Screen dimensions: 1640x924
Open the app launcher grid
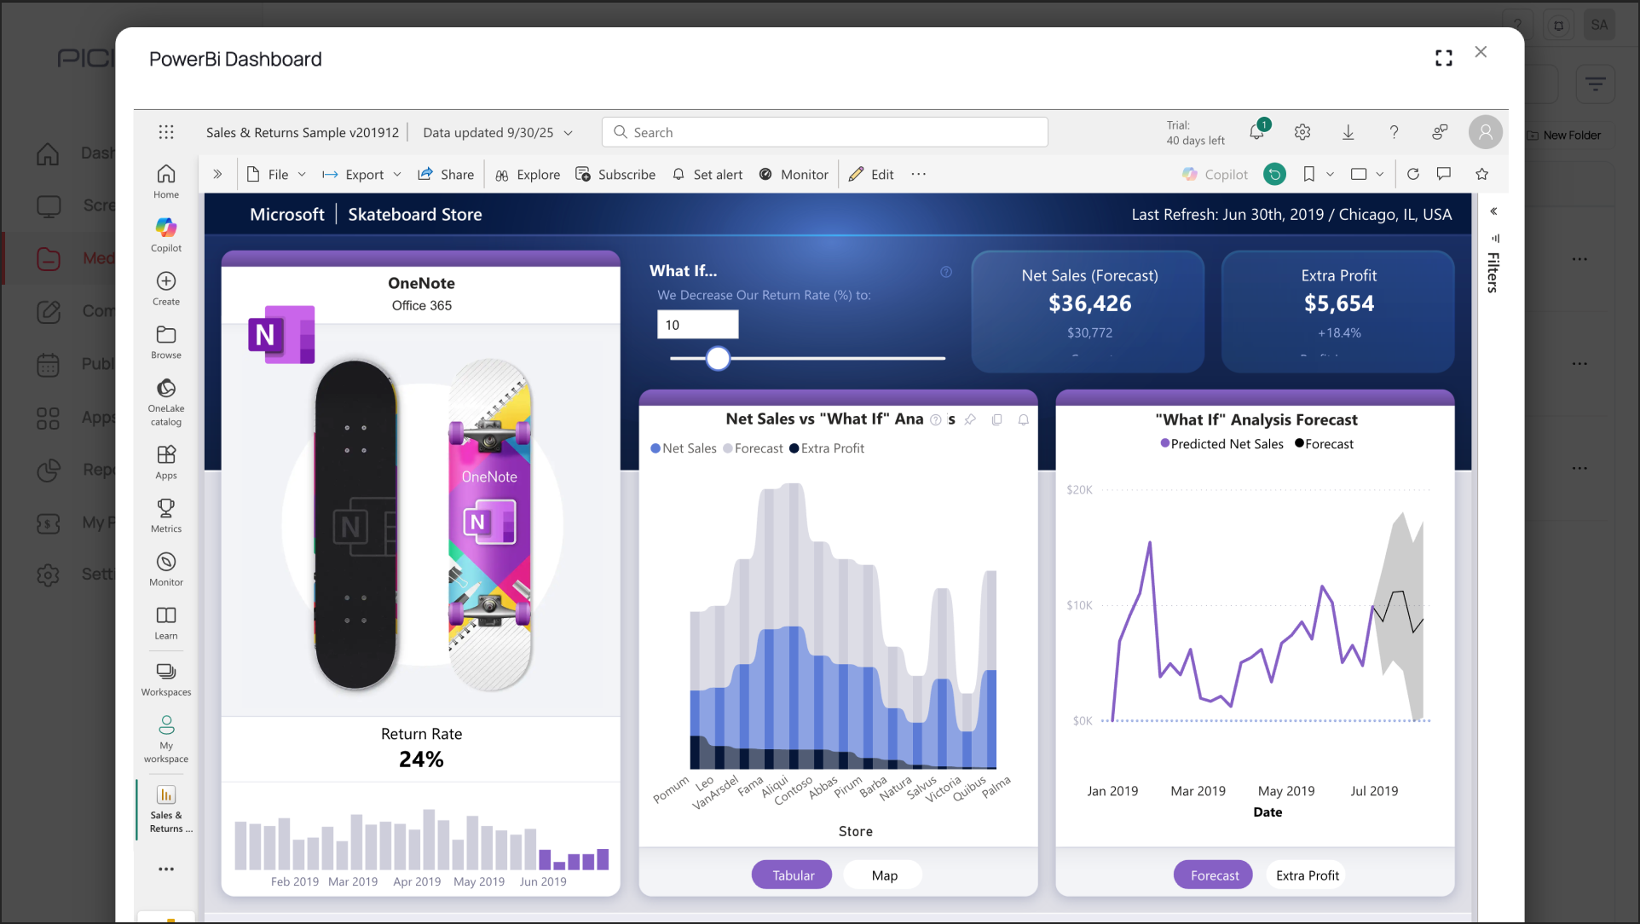coord(166,132)
